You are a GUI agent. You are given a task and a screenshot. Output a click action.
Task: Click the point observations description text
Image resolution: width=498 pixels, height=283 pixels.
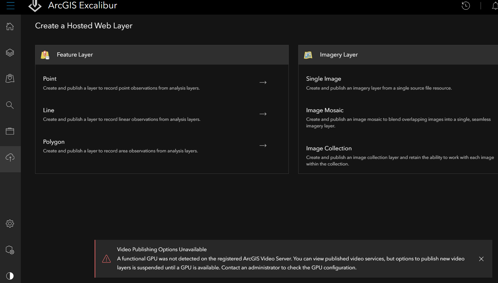pyautogui.click(x=121, y=88)
